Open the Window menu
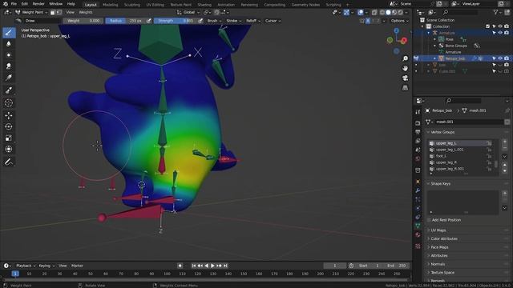The image size is (513, 288). [x=55, y=4]
